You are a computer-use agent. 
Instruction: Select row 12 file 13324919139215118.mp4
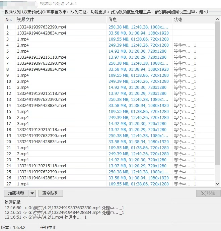pos(42,94)
